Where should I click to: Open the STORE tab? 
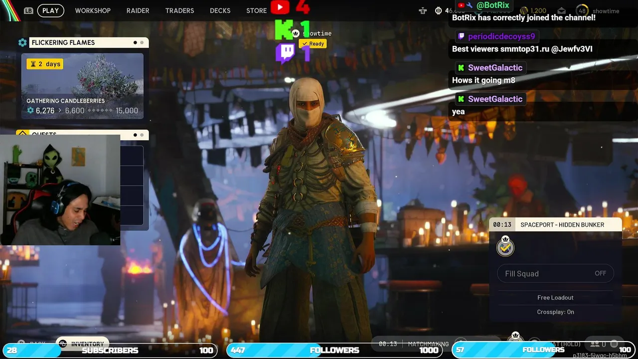point(256,10)
